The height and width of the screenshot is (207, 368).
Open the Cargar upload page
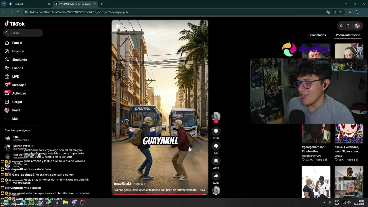point(17,102)
